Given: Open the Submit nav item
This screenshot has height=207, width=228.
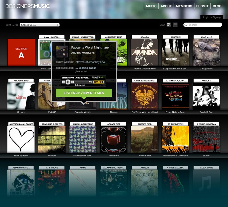Looking at the screenshot, I should 202,6.
